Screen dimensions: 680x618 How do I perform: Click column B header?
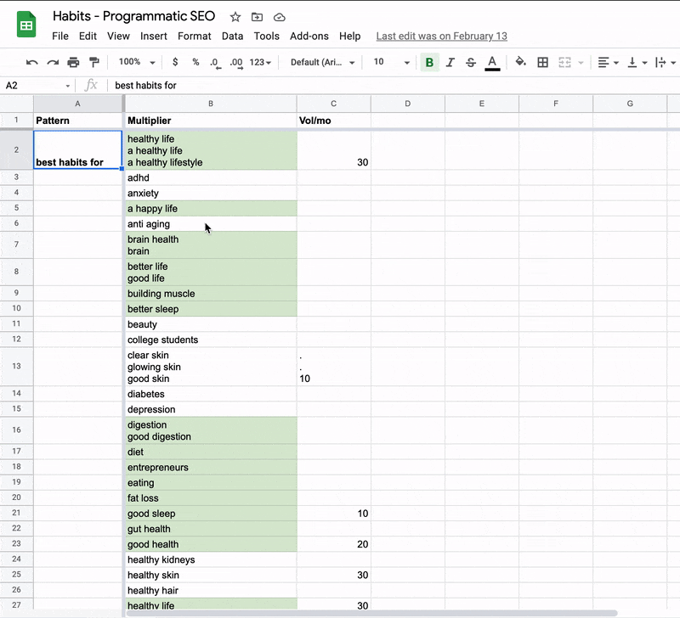point(210,104)
